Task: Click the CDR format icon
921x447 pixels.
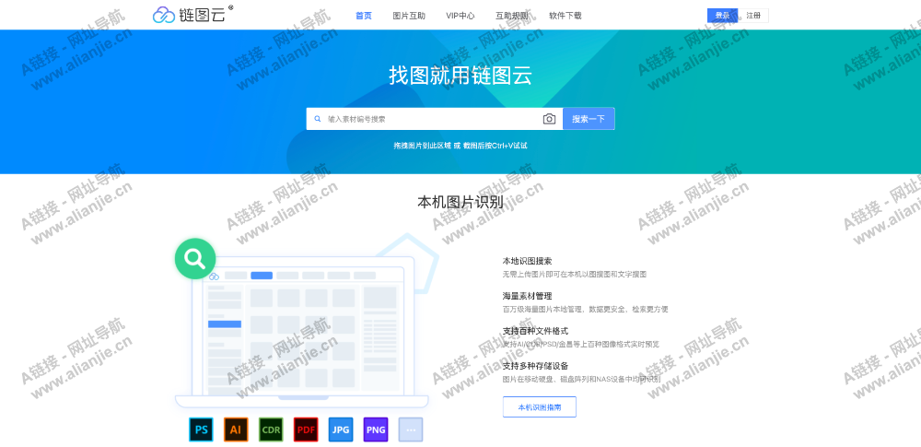Action: pyautogui.click(x=271, y=429)
